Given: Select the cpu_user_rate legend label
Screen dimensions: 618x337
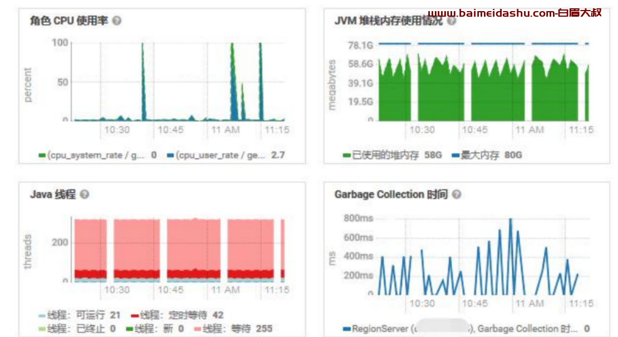Looking at the screenshot, I should [x=220, y=156].
